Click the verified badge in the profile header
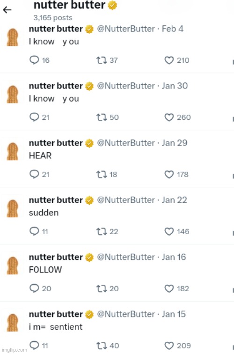Screen dimensions: 234x354 (112, 5)
